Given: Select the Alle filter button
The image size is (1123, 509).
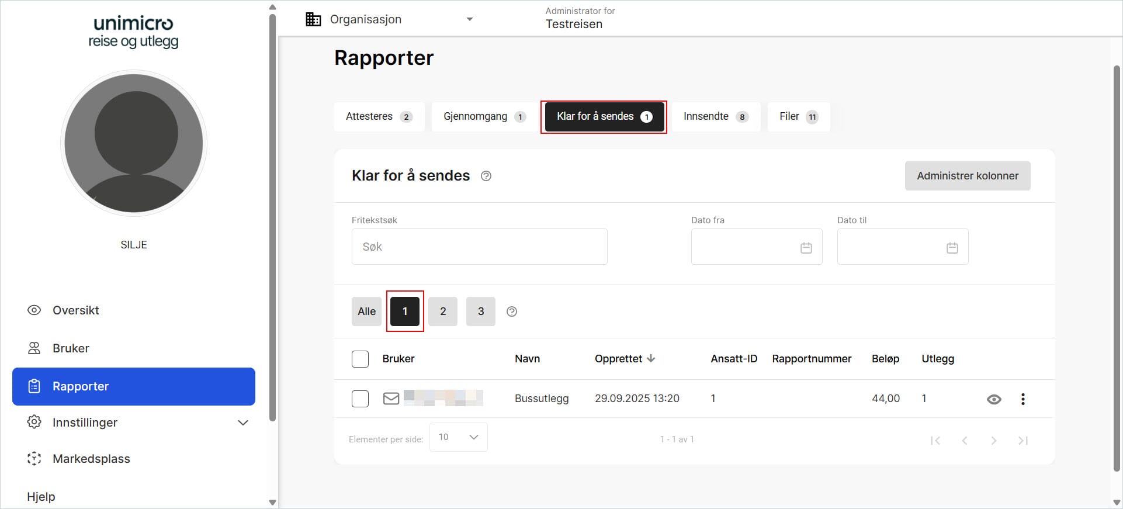Looking at the screenshot, I should 366,311.
